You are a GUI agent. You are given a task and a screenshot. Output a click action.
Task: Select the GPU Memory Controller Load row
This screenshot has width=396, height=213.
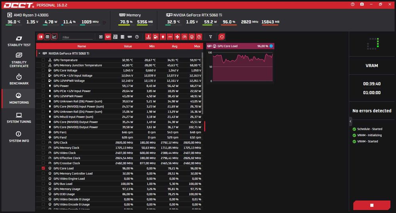(x=119, y=173)
